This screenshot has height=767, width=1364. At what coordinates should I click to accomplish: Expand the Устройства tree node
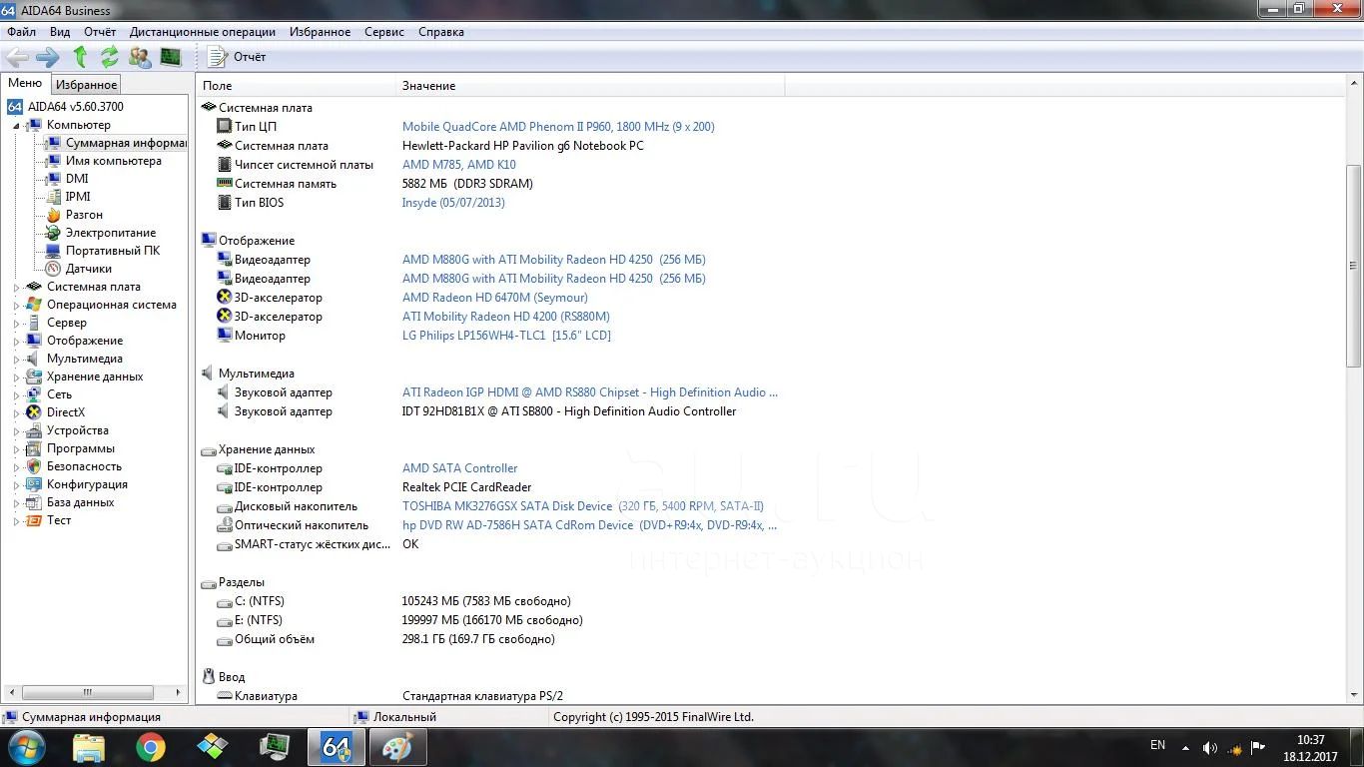tap(17, 431)
